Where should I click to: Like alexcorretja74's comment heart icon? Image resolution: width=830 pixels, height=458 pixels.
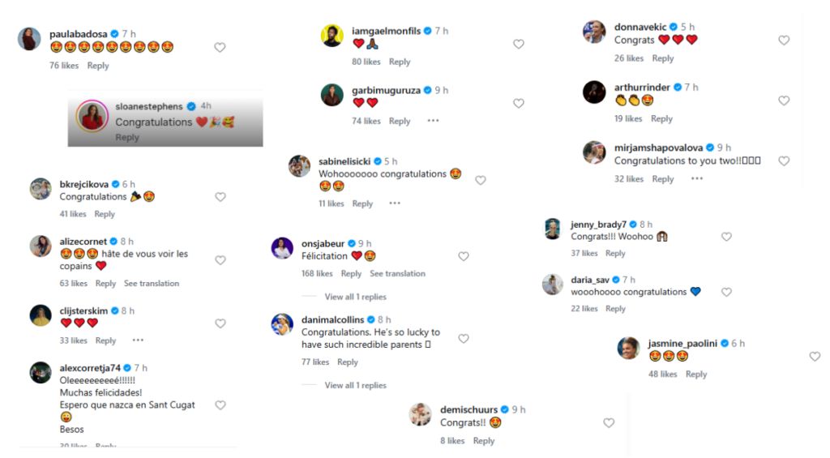click(220, 405)
